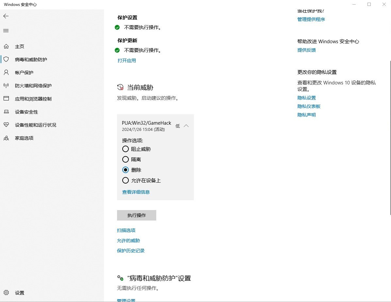Click the laptop icon for 设备安全性

[x=6, y=112]
